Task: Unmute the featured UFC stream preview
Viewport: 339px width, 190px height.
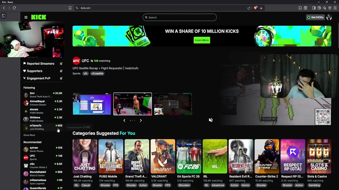Action: click(211, 120)
